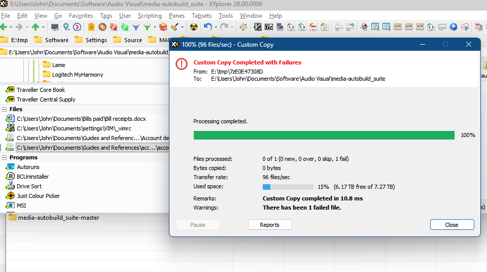
Task: Click Close button in Custom Copy dialog
Action: tap(452, 225)
